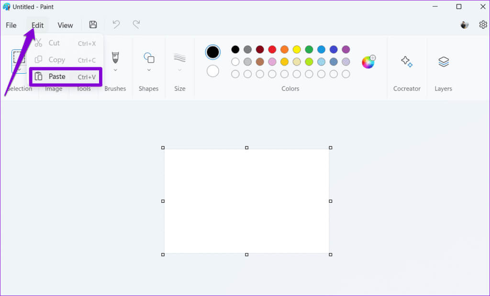The height and width of the screenshot is (296, 490).
Task: Click the white canvas area
Action: [x=246, y=201]
